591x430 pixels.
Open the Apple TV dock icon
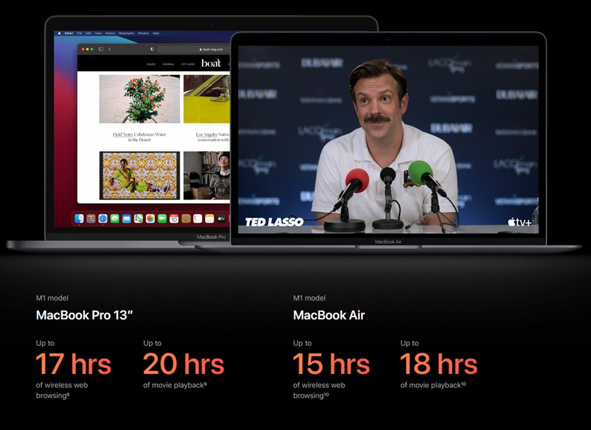tap(221, 219)
